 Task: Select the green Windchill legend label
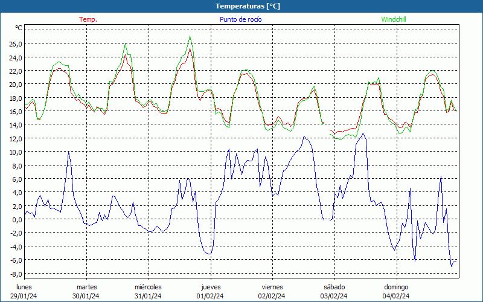tap(394, 19)
